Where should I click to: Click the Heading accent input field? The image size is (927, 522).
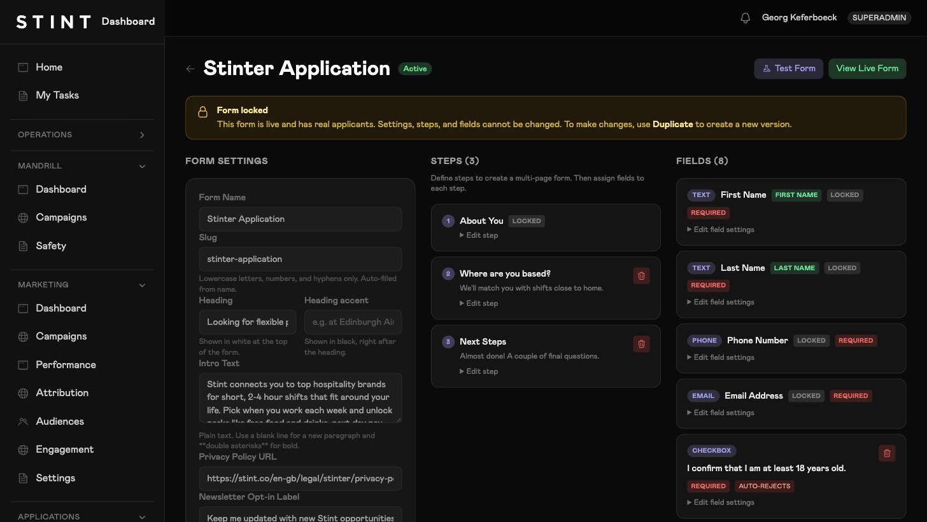coord(353,322)
